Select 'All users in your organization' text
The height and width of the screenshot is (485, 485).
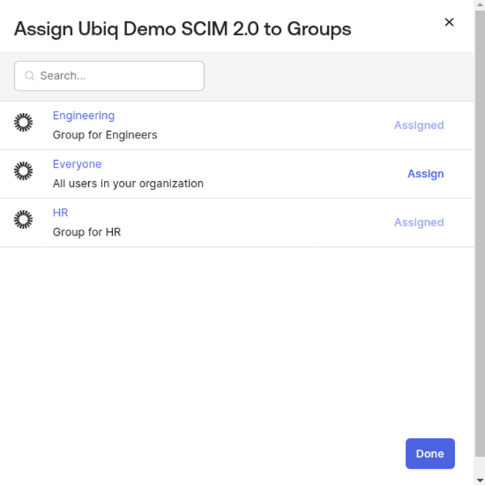click(128, 183)
